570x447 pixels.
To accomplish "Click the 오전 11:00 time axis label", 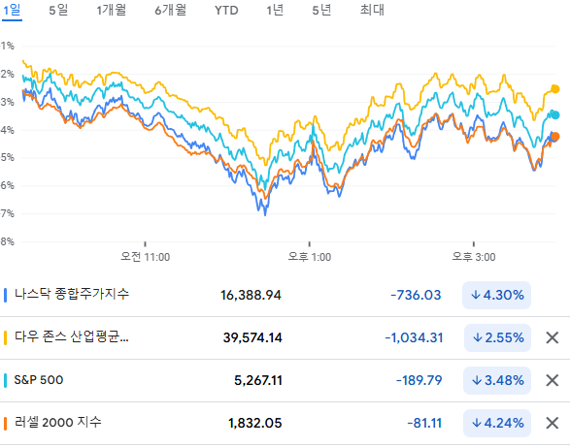I will point(145,257).
